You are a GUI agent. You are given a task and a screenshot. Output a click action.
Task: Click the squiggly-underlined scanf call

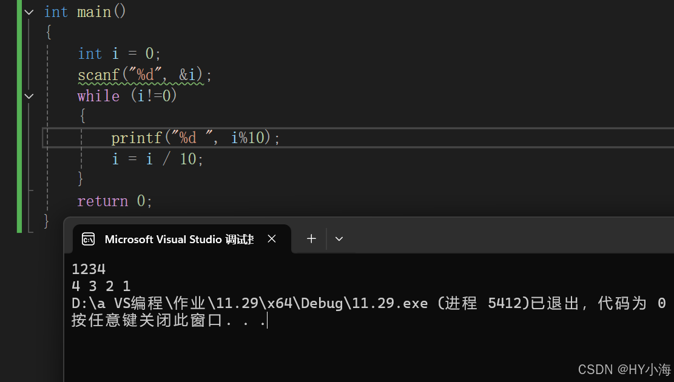pyautogui.click(x=98, y=75)
